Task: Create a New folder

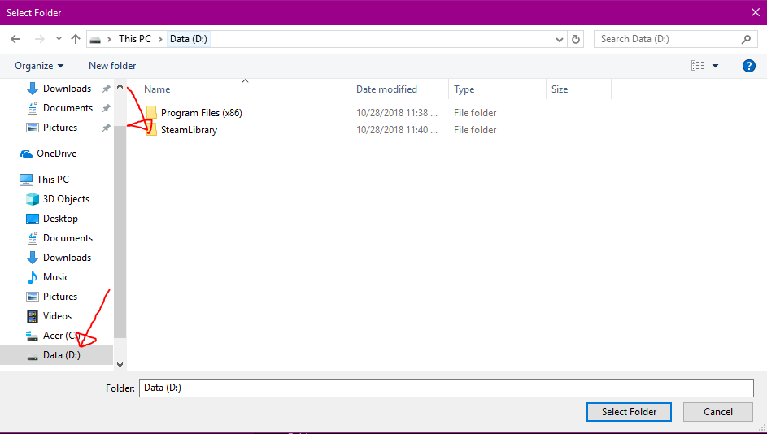Action: [112, 66]
